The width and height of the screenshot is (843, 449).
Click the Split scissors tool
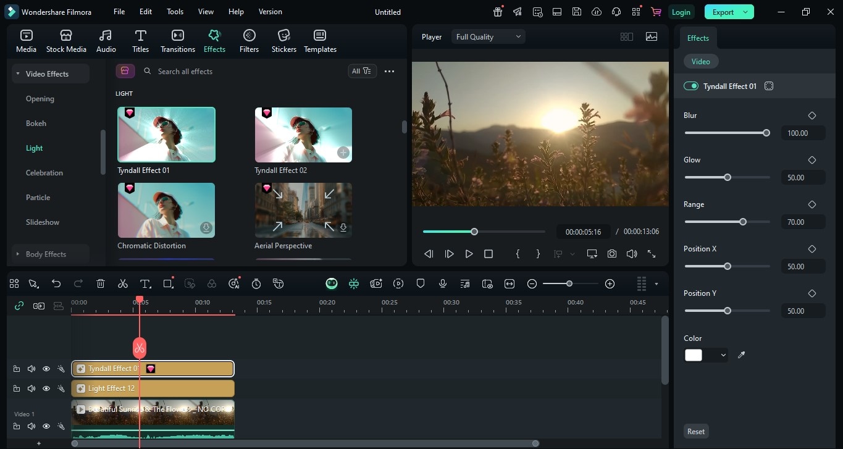click(x=123, y=283)
